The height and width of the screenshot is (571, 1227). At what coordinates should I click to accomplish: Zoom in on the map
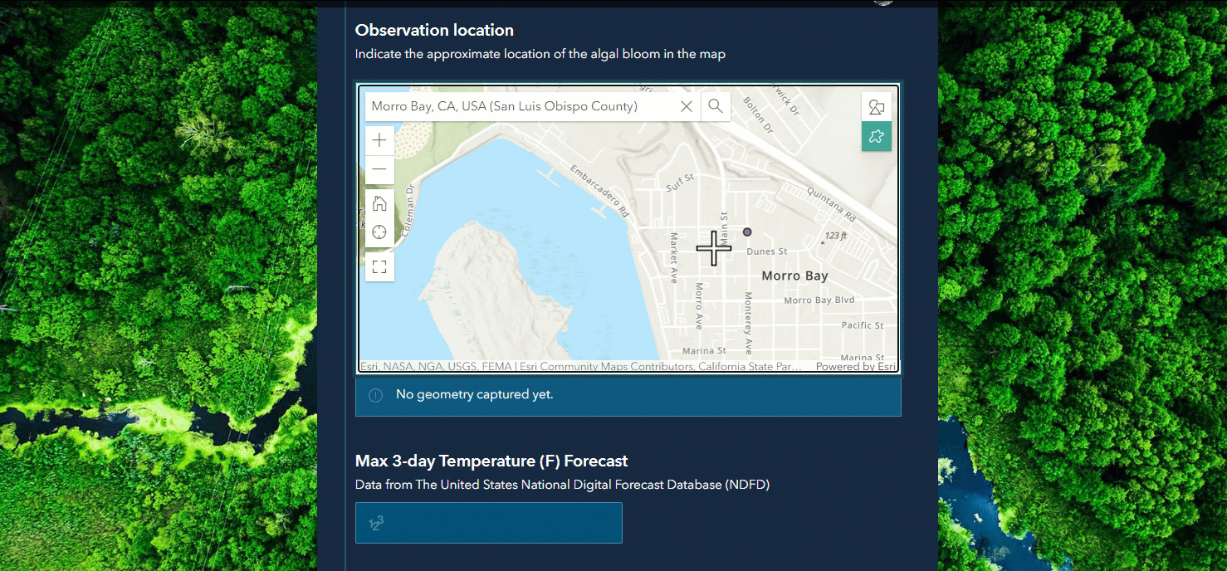click(379, 139)
